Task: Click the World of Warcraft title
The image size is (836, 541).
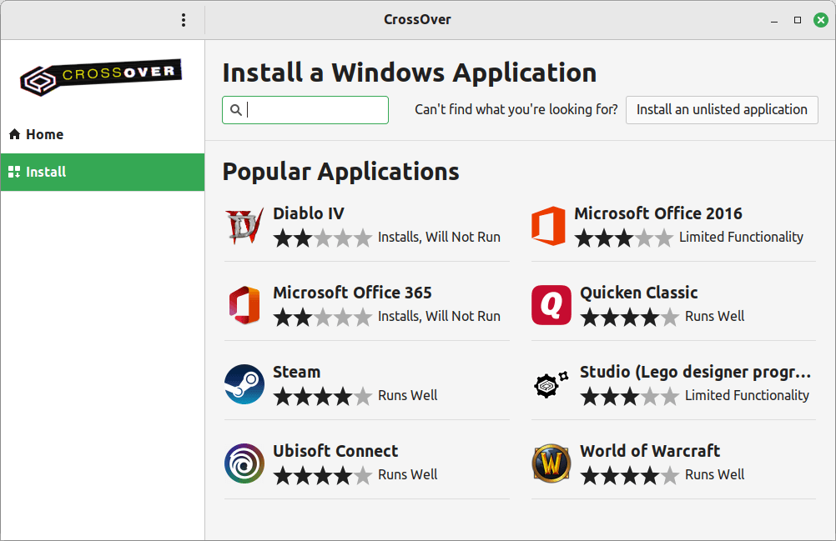Action: (x=650, y=451)
